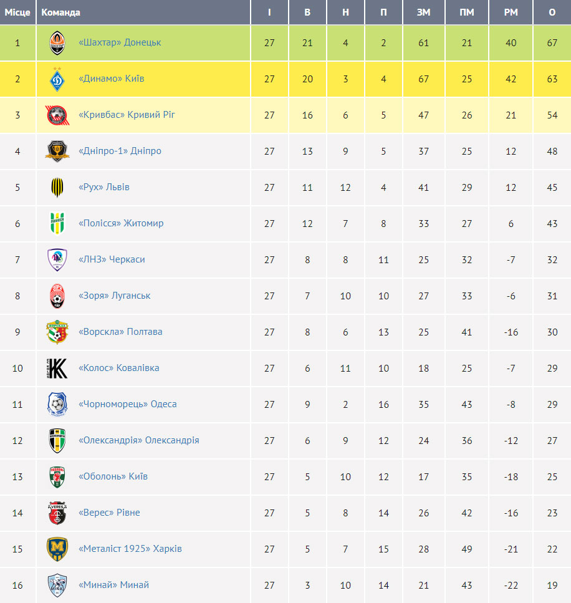Click the Dynamo Kyiv club crest
571x603 pixels.
click(57, 79)
